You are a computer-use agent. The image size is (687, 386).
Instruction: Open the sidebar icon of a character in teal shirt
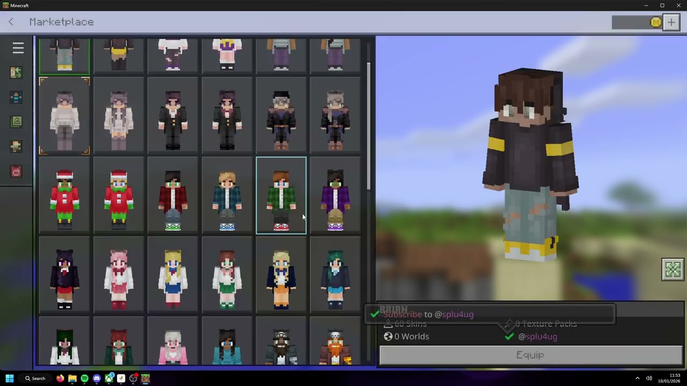coord(16,97)
